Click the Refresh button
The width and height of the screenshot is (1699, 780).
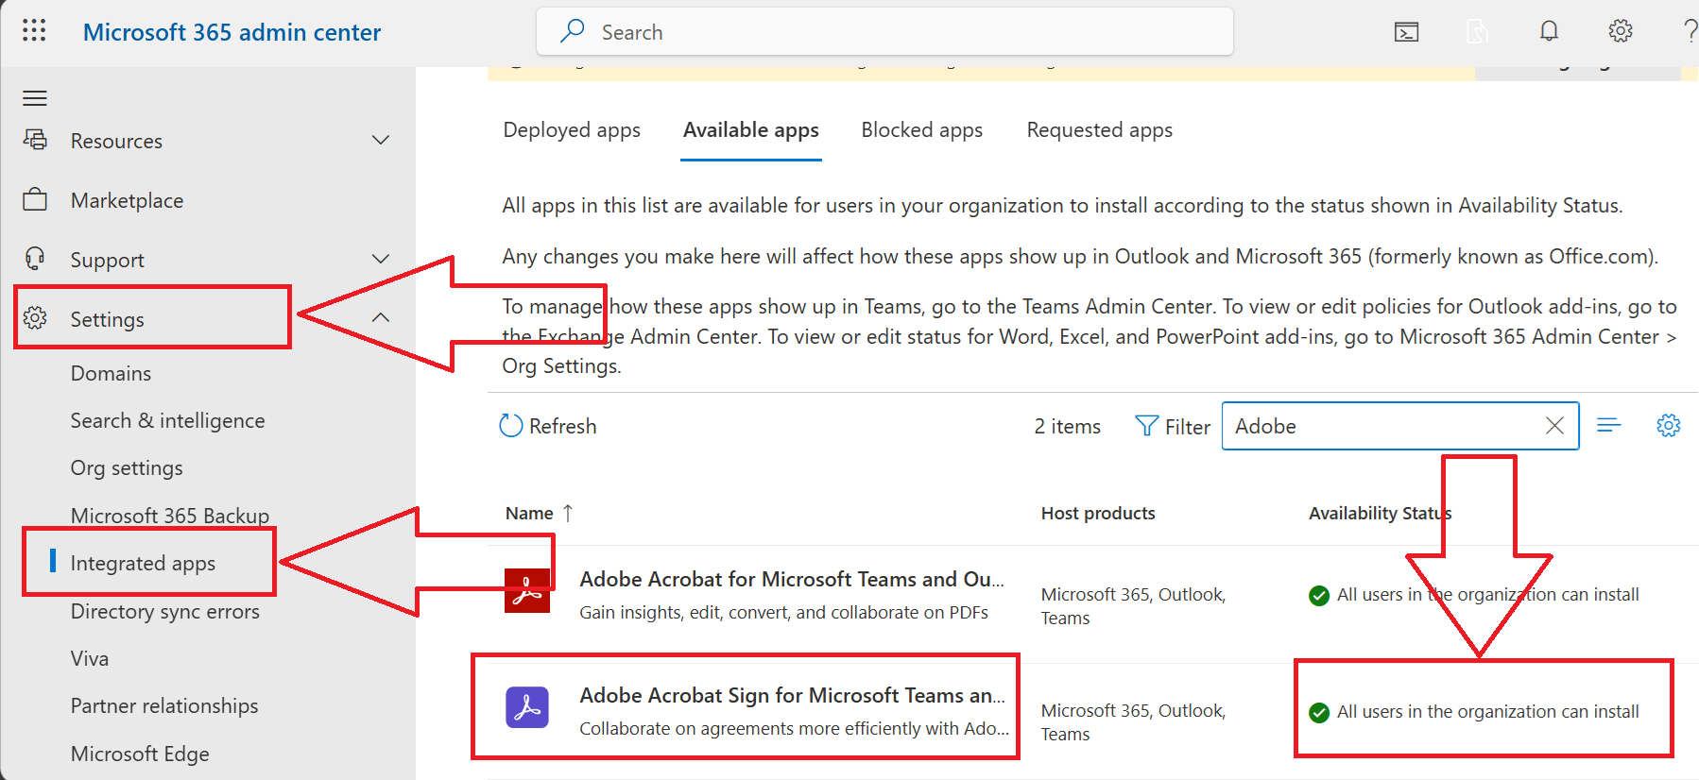(x=548, y=426)
